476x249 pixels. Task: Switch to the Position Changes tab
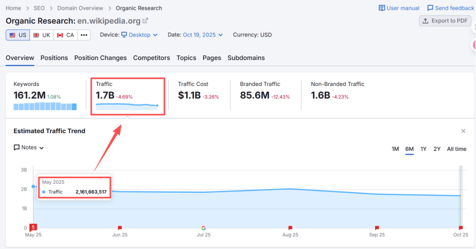pyautogui.click(x=100, y=58)
